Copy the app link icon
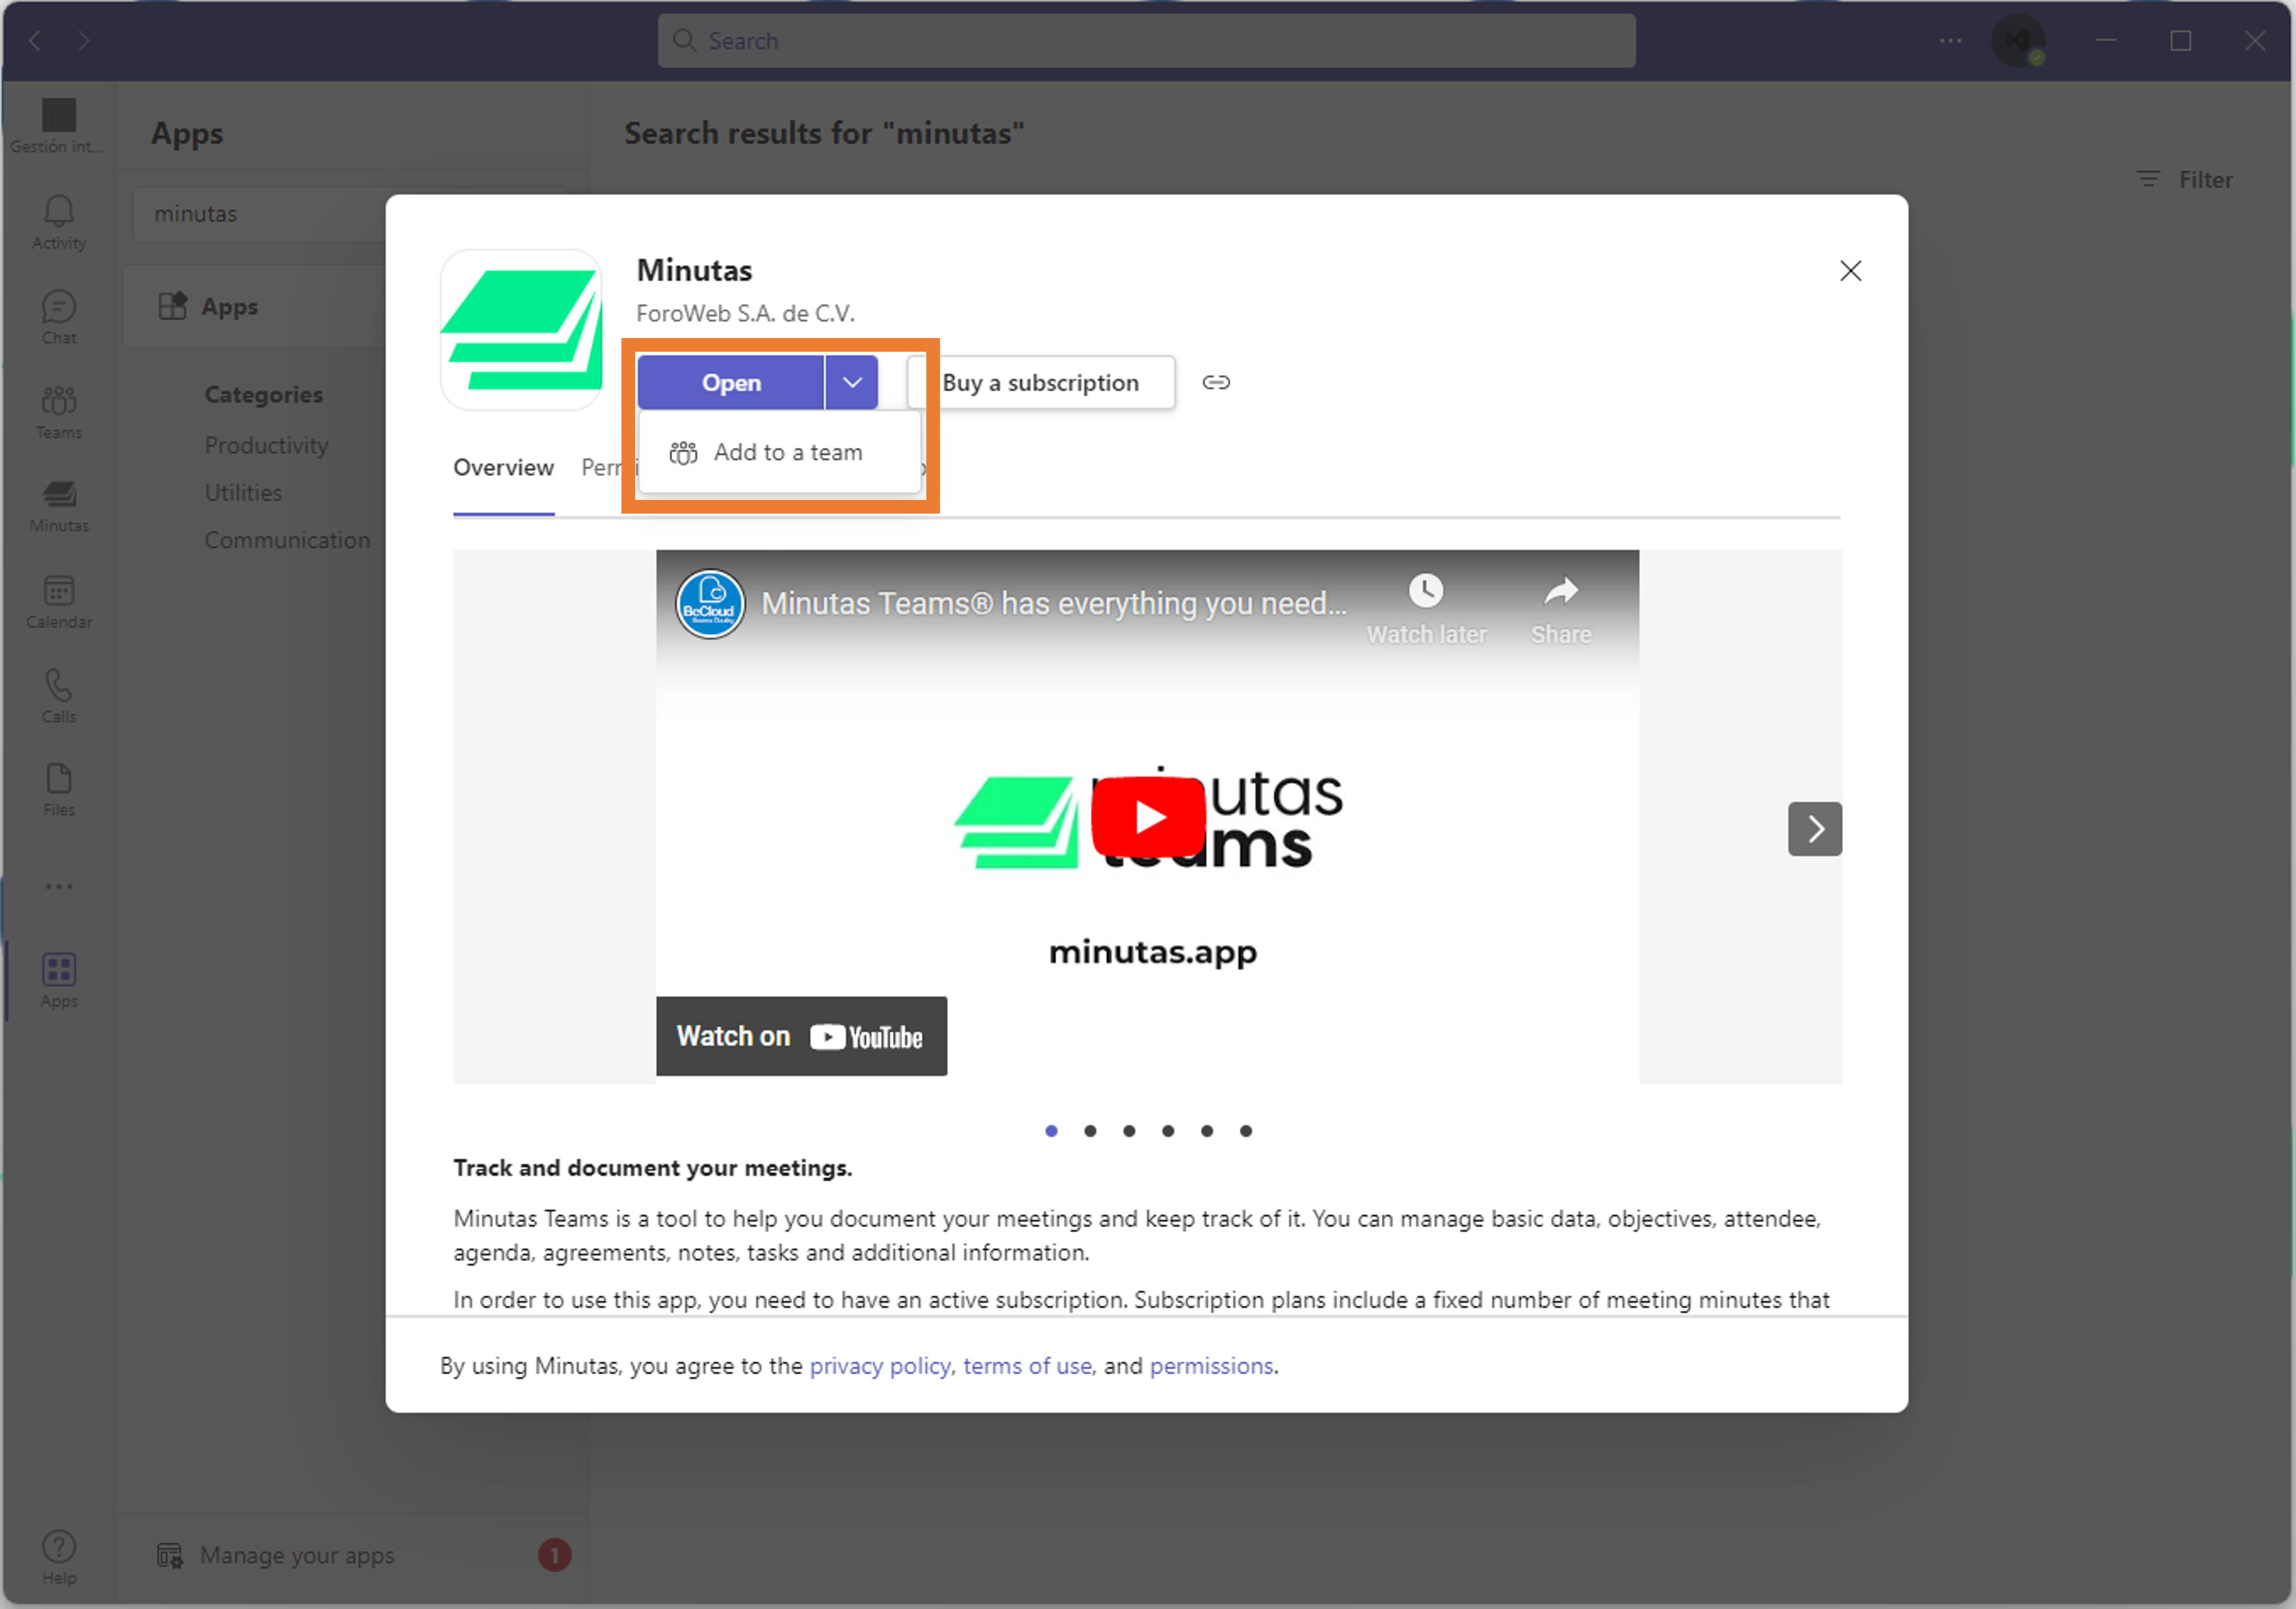The image size is (2296, 1609). [x=1216, y=382]
